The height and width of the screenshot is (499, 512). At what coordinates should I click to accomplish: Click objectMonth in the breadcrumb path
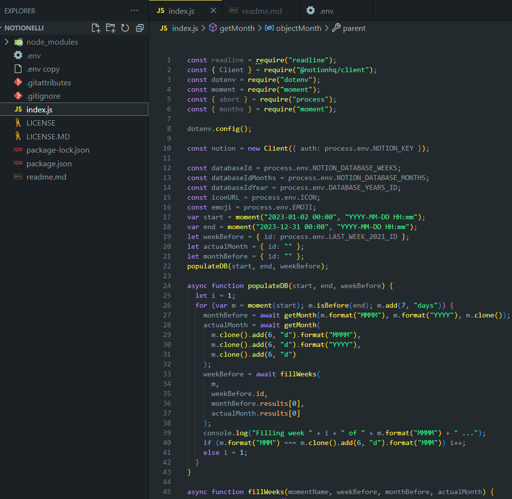298,28
